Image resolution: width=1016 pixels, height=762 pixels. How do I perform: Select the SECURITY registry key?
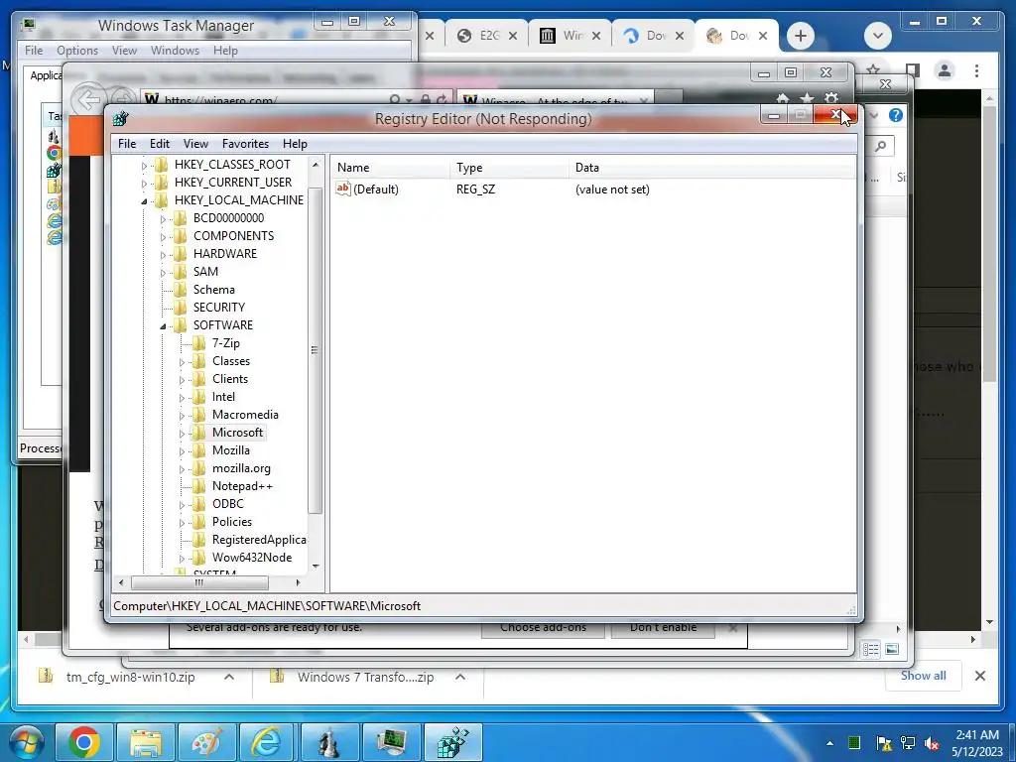pyautogui.click(x=219, y=308)
